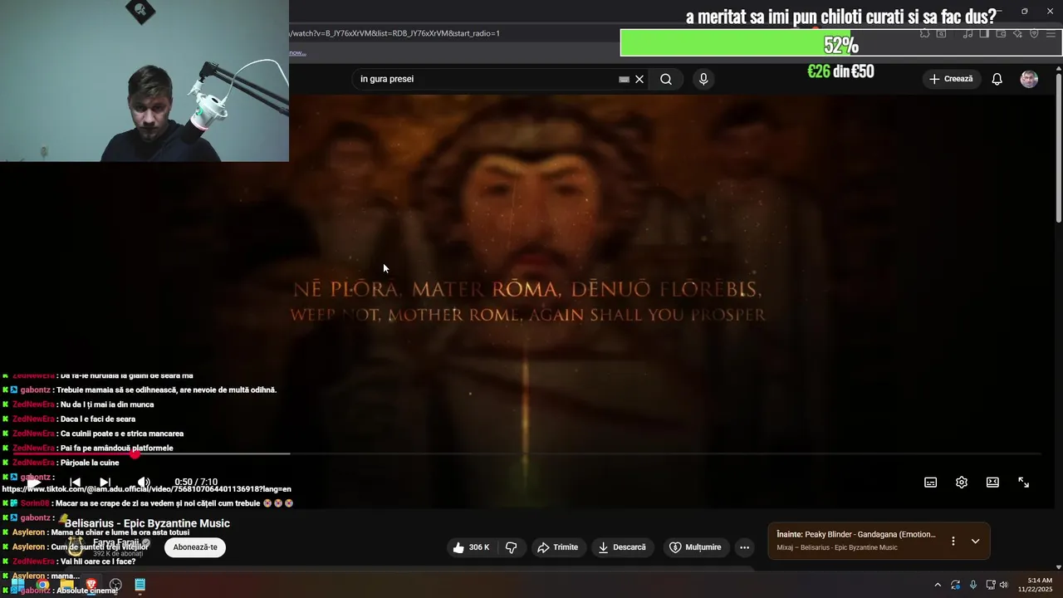Image resolution: width=1063 pixels, height=598 pixels.
Task: Click the Trimite share button
Action: [x=558, y=547]
